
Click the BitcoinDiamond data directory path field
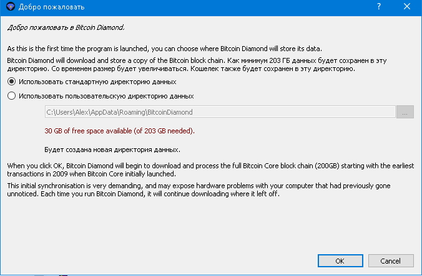pos(220,112)
